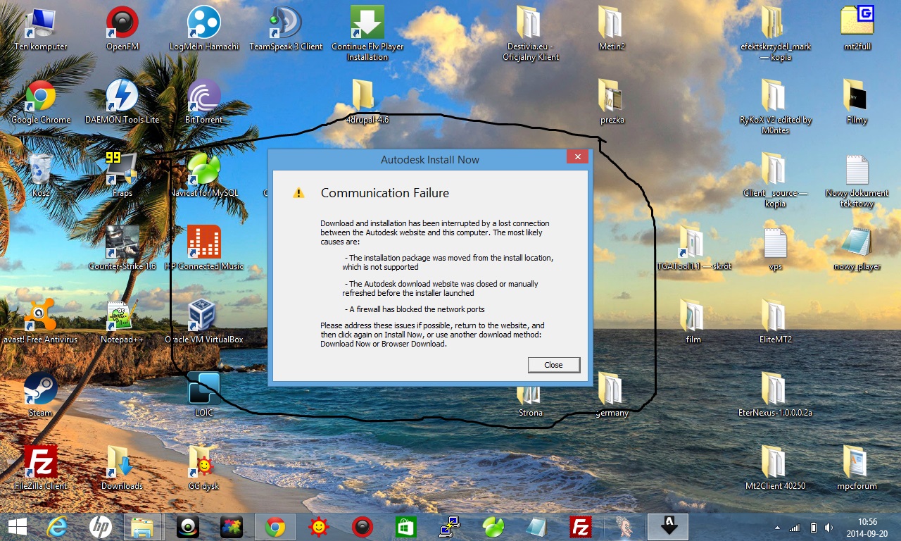This screenshot has height=541, width=901.
Task: Select the DAEMON Tools Lite shortcut
Action: tap(122, 103)
